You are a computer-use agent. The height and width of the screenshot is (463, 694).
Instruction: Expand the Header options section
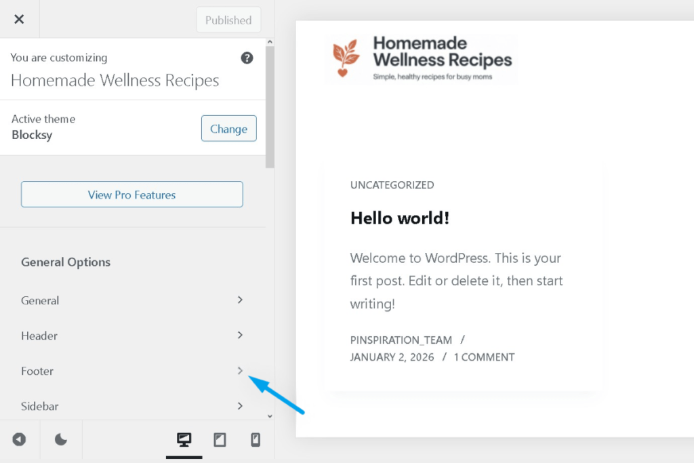coord(132,336)
